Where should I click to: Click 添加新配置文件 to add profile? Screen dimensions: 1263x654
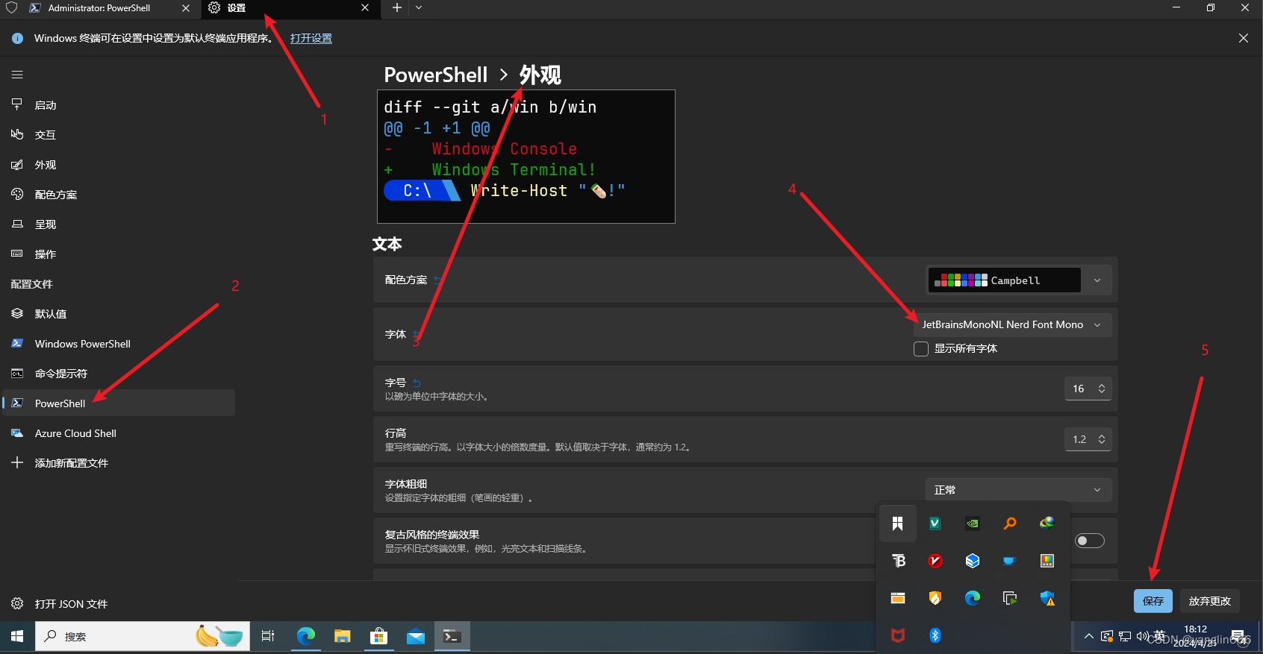(x=119, y=463)
